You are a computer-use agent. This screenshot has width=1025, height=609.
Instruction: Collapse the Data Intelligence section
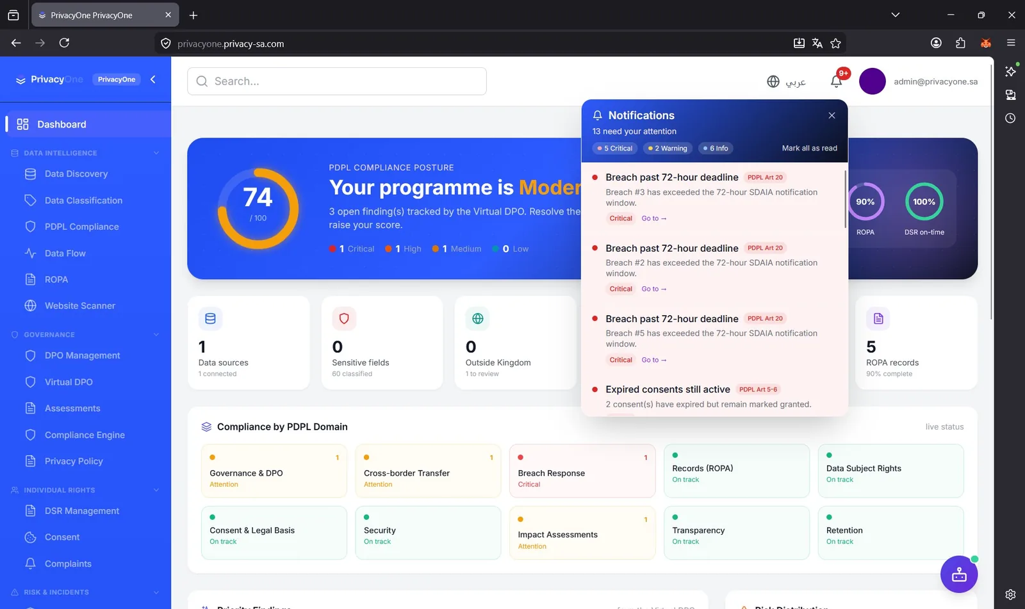(156, 153)
